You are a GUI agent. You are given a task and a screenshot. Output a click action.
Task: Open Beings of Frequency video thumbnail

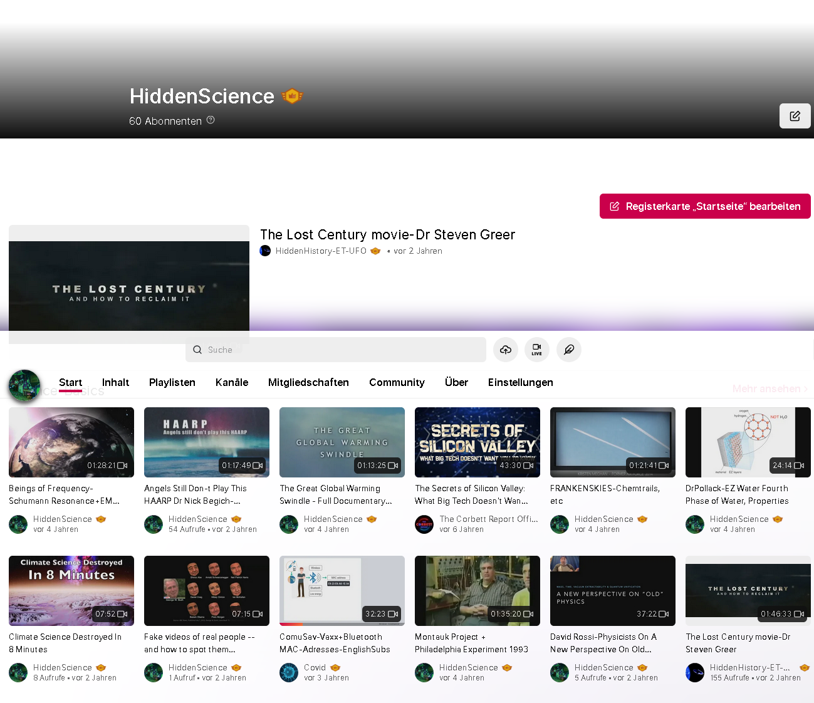(71, 442)
